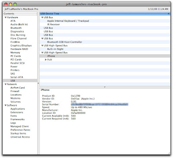
Task: Select the highlighted USB sidebar item
Action: [x=20, y=81]
